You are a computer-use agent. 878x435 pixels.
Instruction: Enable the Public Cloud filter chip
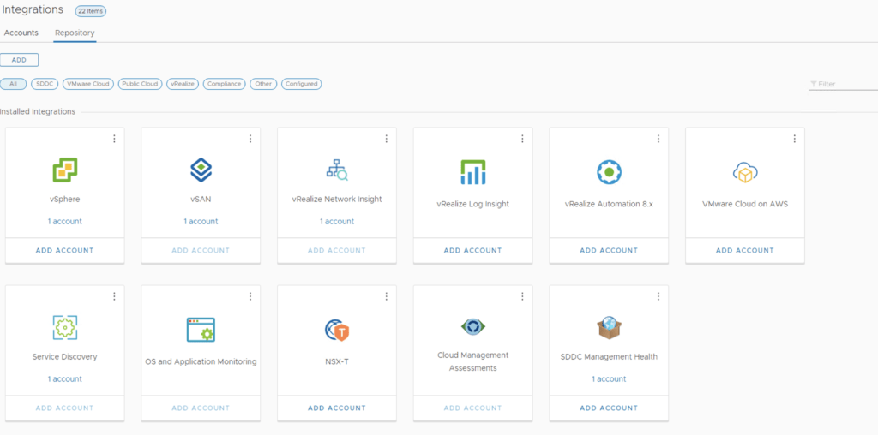coord(140,84)
